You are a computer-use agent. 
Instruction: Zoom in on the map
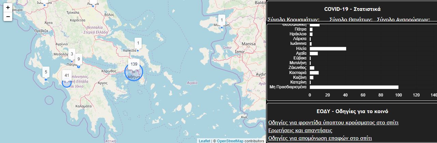(8, 7)
